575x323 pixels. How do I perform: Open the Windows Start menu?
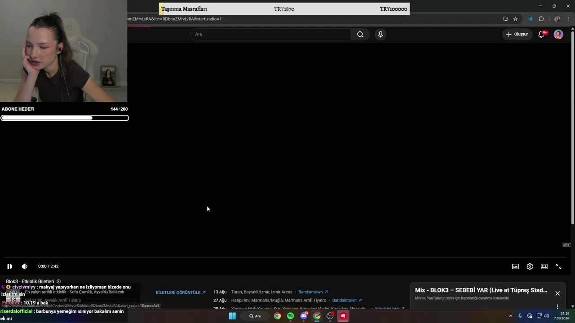pyautogui.click(x=232, y=316)
